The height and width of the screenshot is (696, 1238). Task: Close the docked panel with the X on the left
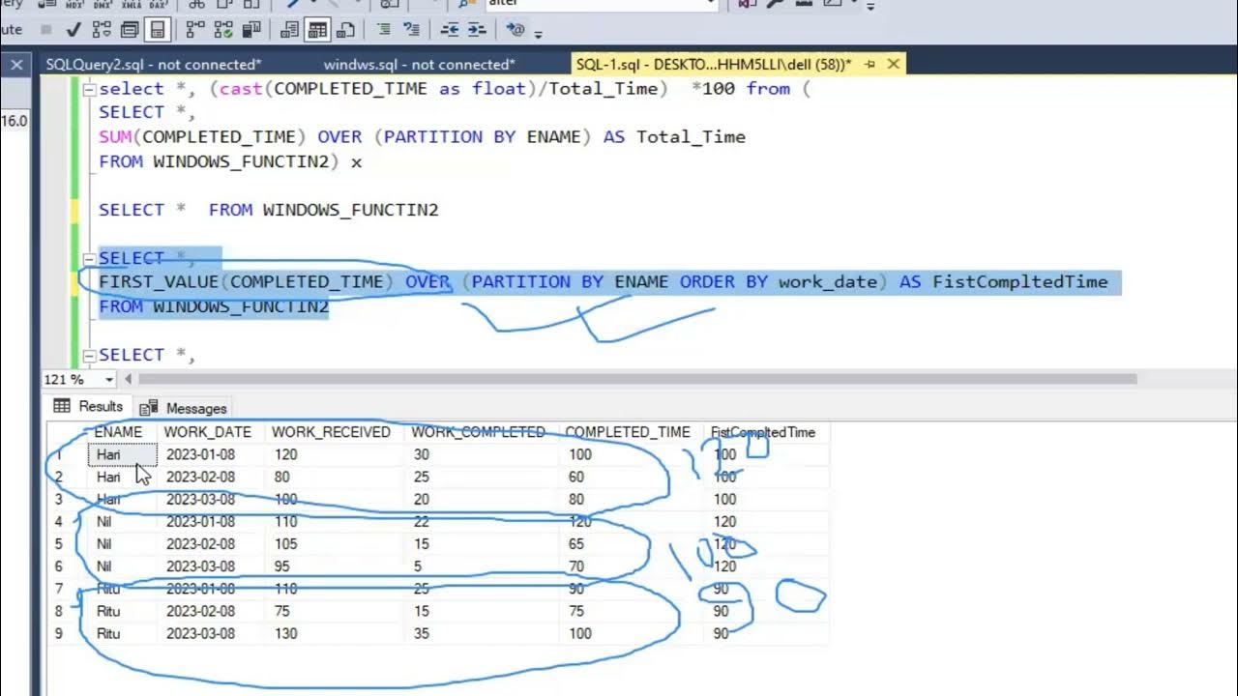tap(16, 65)
